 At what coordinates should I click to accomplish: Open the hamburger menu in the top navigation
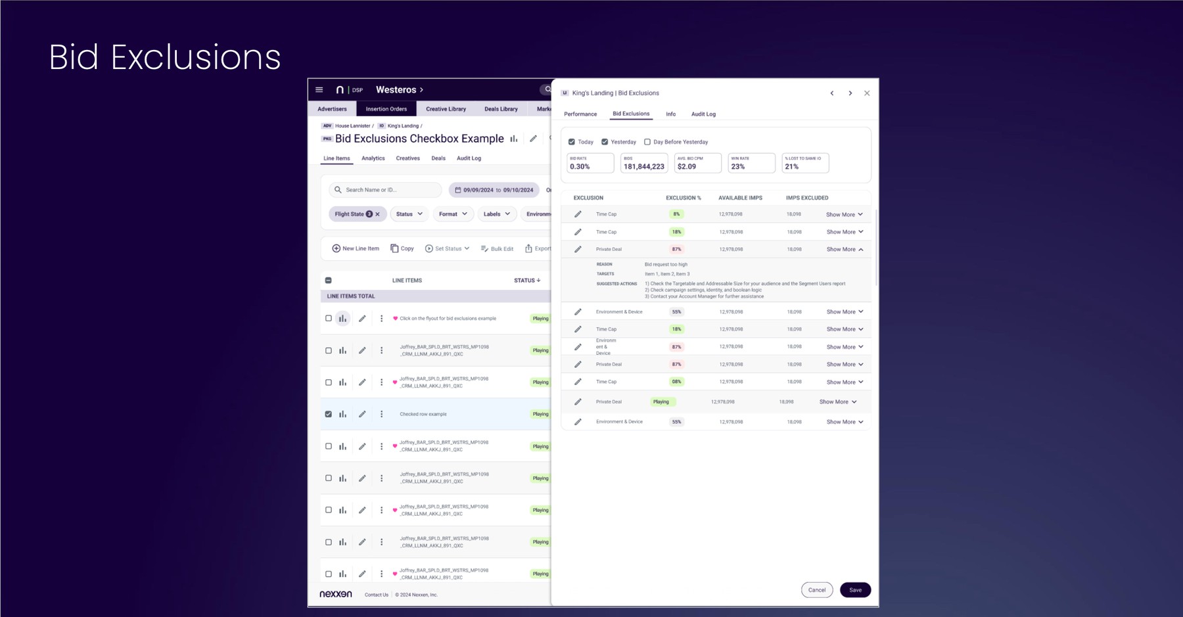(x=319, y=89)
